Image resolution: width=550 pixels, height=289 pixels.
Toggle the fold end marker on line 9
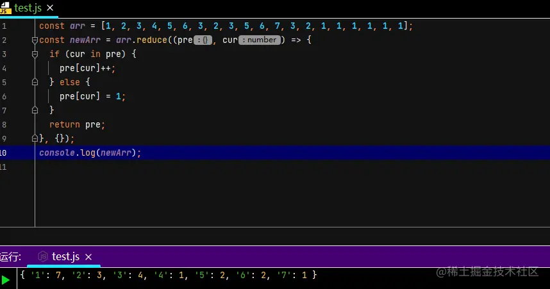(35, 138)
